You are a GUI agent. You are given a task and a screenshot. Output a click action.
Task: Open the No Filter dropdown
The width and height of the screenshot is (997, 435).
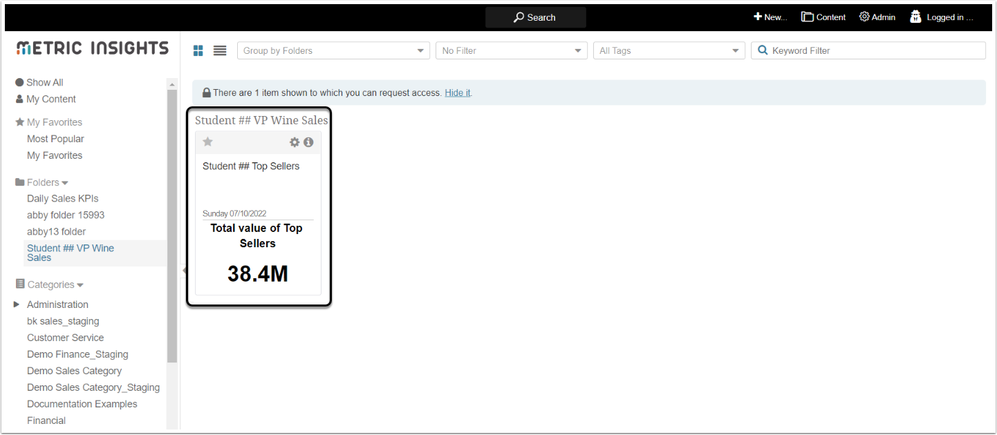click(x=511, y=50)
